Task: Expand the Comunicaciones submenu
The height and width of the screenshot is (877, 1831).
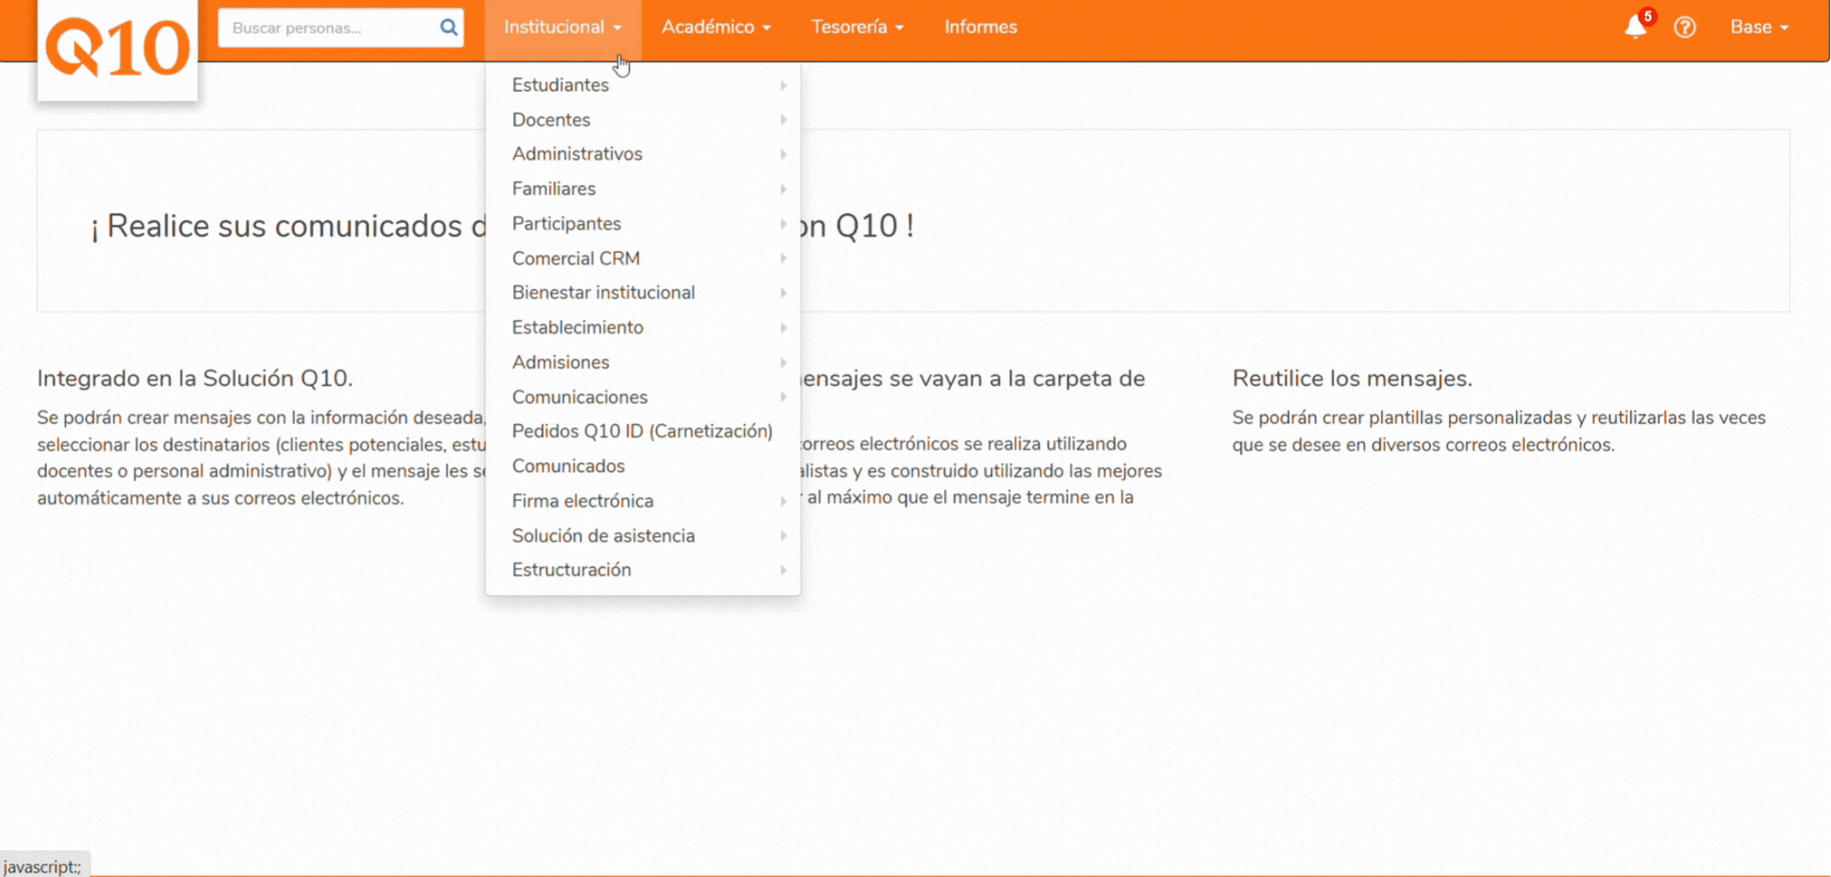Action: click(643, 396)
